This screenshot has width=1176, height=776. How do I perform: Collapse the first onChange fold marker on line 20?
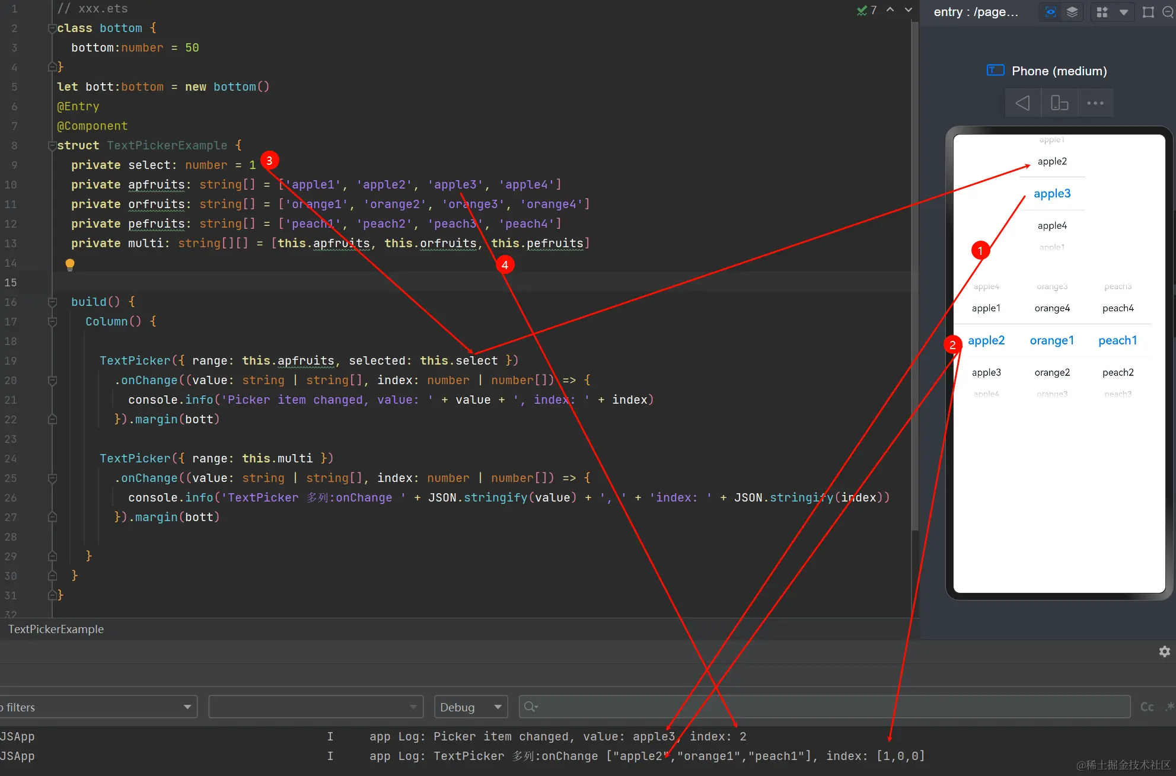[52, 381]
